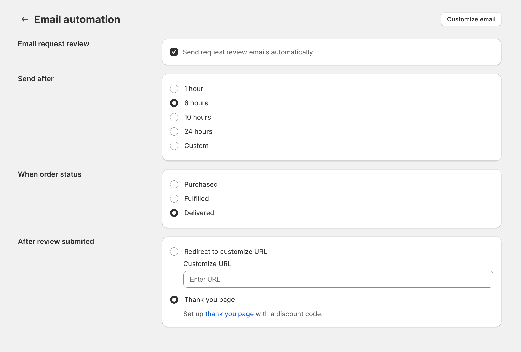Choose Purchased order status
This screenshot has height=352, width=521.
click(174, 184)
